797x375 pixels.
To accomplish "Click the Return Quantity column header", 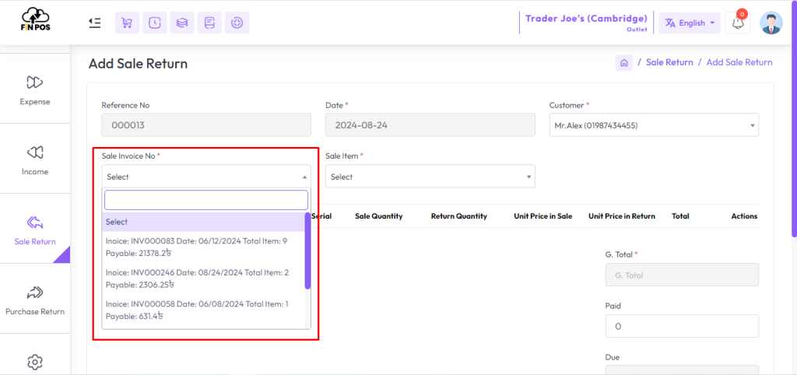I will (459, 216).
